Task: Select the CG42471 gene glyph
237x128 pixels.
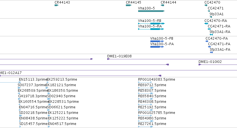Action: pyautogui.click(x=209, y=11)
